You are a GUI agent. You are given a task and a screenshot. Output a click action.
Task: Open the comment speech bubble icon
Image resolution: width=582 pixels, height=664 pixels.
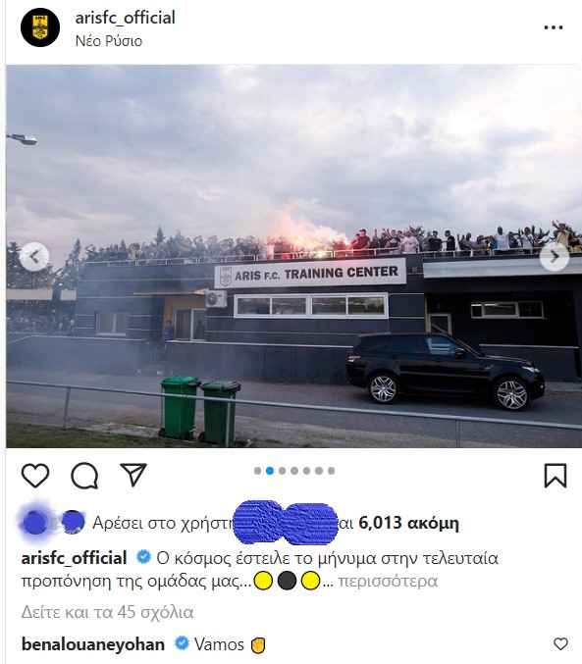[x=84, y=476]
